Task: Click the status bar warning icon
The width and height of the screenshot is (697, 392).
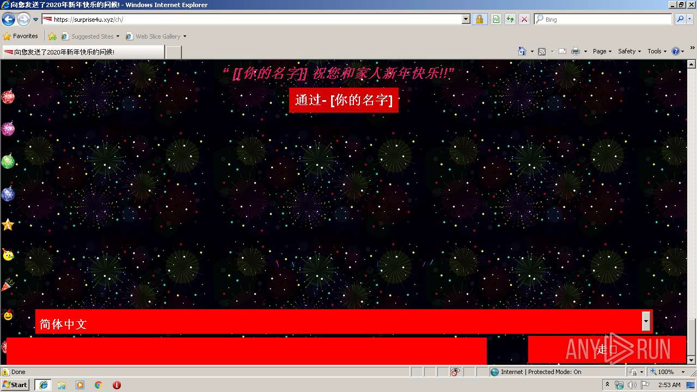Action: (5, 372)
